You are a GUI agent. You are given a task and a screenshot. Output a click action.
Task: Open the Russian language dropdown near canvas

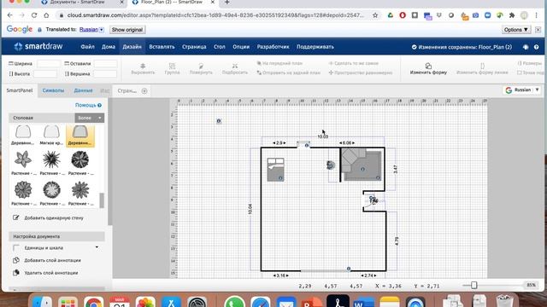(x=522, y=90)
